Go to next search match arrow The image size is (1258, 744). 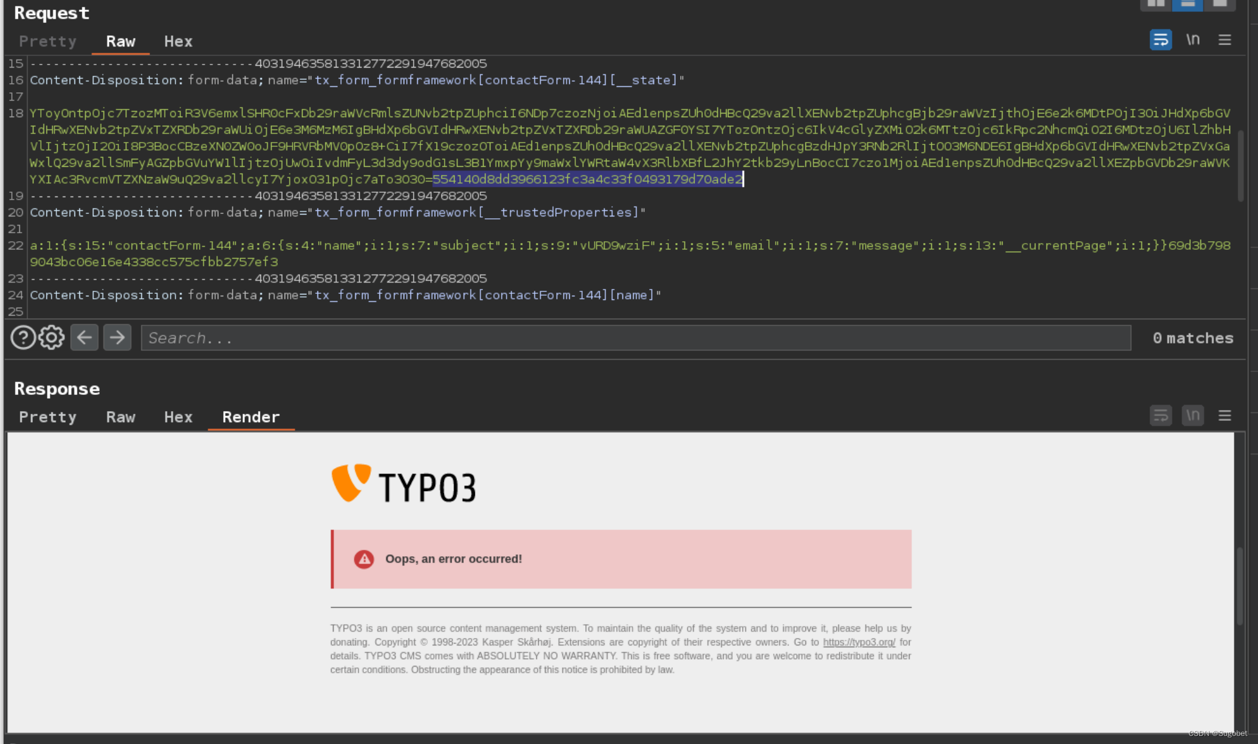click(117, 338)
